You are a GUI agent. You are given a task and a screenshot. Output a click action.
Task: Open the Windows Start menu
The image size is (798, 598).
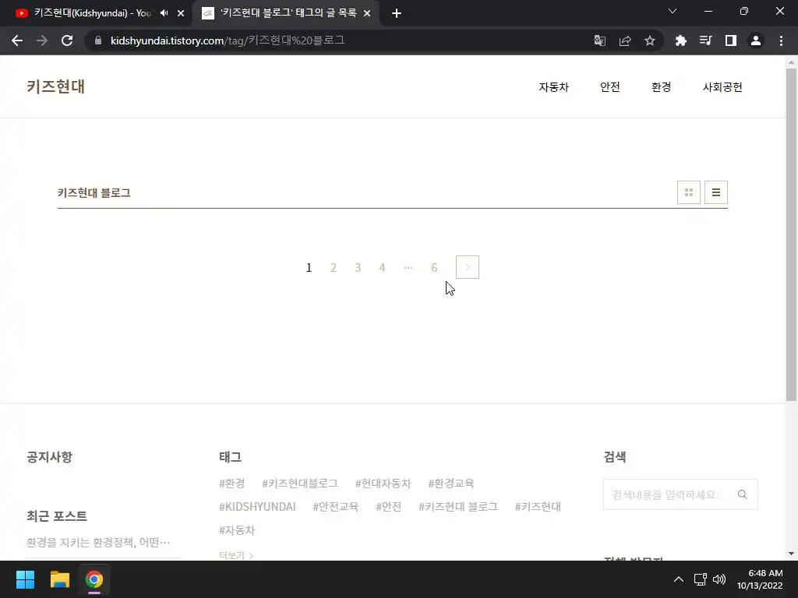25,579
